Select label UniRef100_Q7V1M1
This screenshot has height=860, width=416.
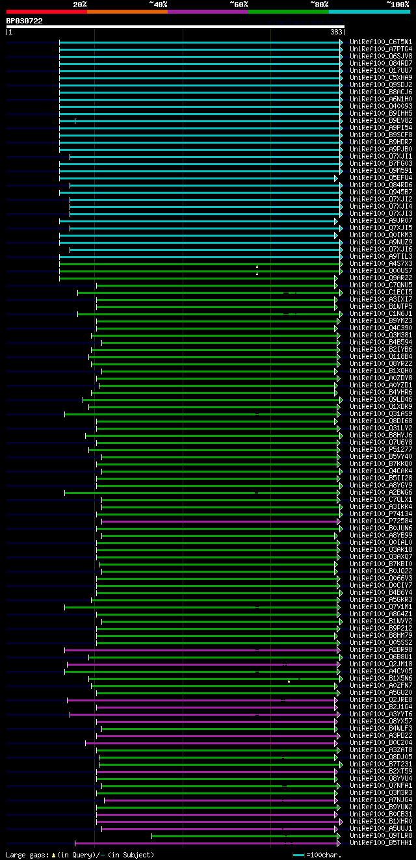(x=381, y=606)
